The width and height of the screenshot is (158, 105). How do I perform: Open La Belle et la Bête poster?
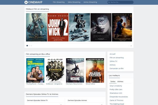tap(122, 27)
